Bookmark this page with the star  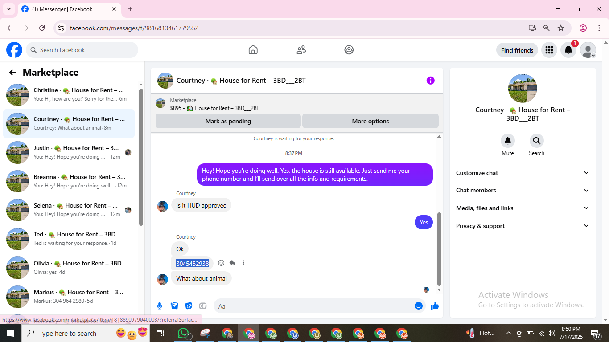click(561, 28)
